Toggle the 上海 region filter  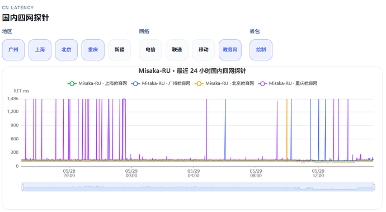coord(40,50)
